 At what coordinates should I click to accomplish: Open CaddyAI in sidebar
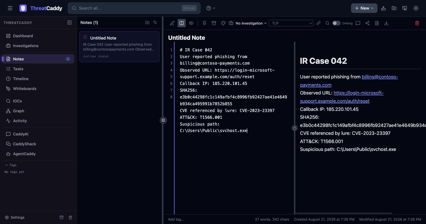coord(38,134)
